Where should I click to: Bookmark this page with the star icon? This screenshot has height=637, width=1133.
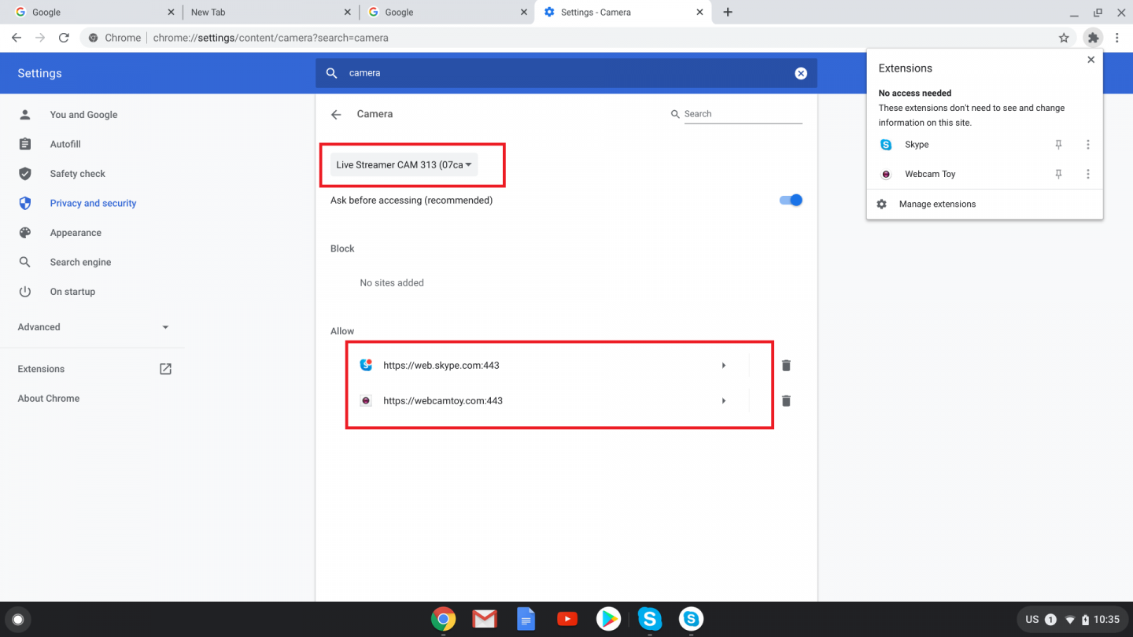(1064, 38)
